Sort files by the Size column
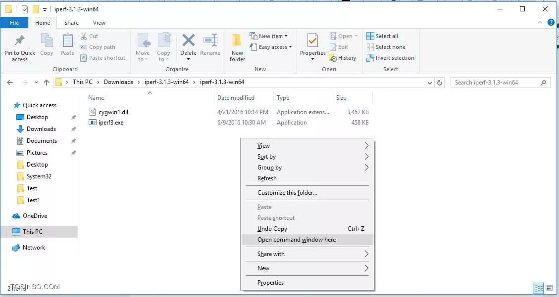Screen dimensions: 559x297 [x=353, y=98]
